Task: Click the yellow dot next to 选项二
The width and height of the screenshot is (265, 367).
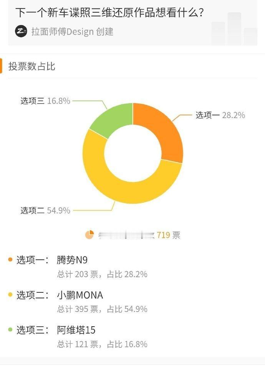Action: click(x=10, y=295)
